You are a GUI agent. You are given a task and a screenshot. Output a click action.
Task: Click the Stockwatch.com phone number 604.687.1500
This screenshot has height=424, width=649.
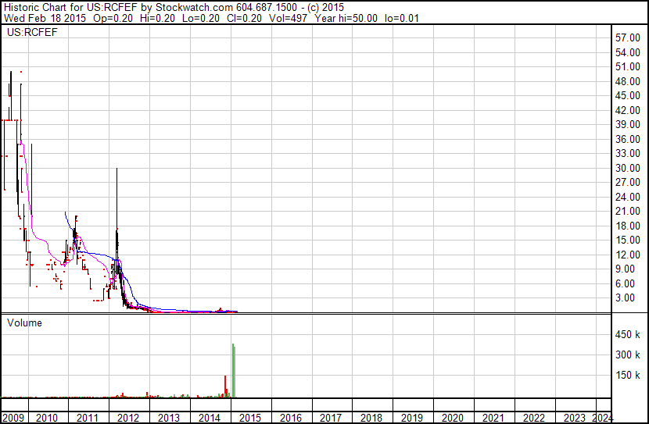(267, 7)
